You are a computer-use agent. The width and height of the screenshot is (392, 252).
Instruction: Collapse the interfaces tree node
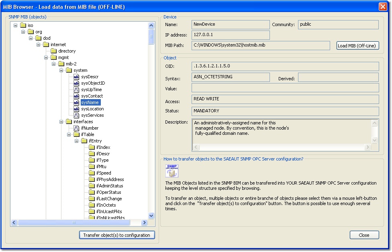61,122
